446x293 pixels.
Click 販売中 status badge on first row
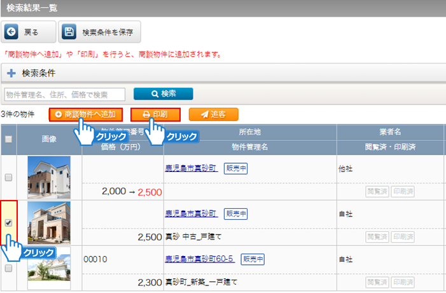(235, 168)
